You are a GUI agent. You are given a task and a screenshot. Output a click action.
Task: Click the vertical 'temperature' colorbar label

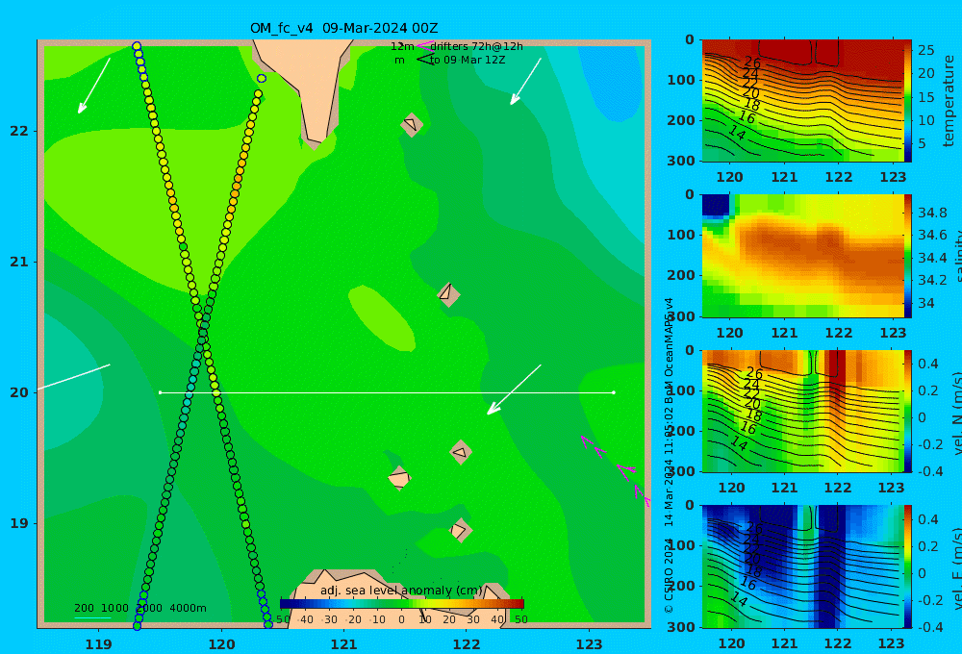(x=949, y=101)
